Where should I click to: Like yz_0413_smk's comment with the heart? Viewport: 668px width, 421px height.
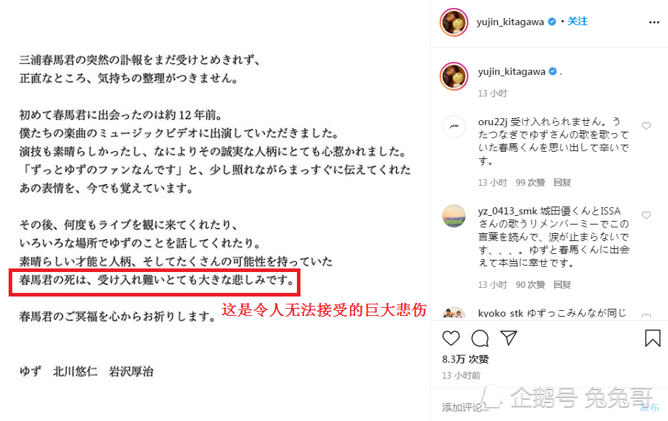[x=646, y=215]
